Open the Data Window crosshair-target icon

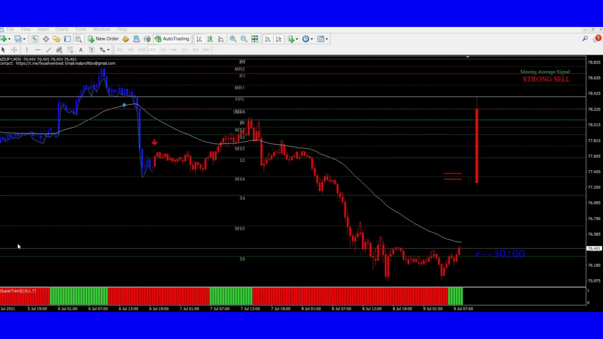click(46, 39)
